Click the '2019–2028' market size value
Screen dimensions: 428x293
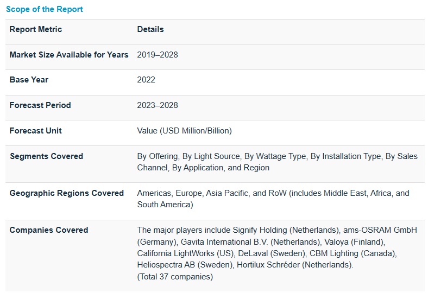click(x=158, y=55)
